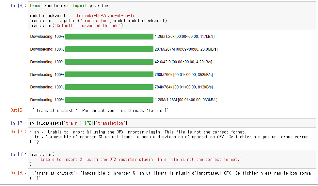Click inside code cell In [7]
318x186 pixels.
tap(172, 123)
